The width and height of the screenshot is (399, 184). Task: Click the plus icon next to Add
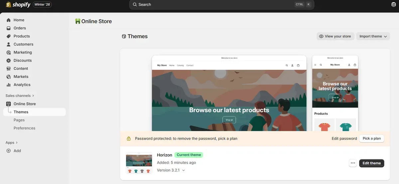pos(9,151)
